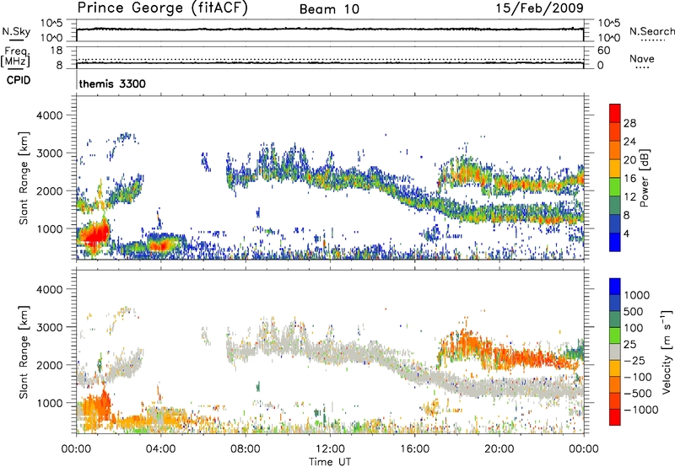The width and height of the screenshot is (675, 467).
Task: Pick the red bottom segment of Velocity colorbar
Action: tap(615, 417)
